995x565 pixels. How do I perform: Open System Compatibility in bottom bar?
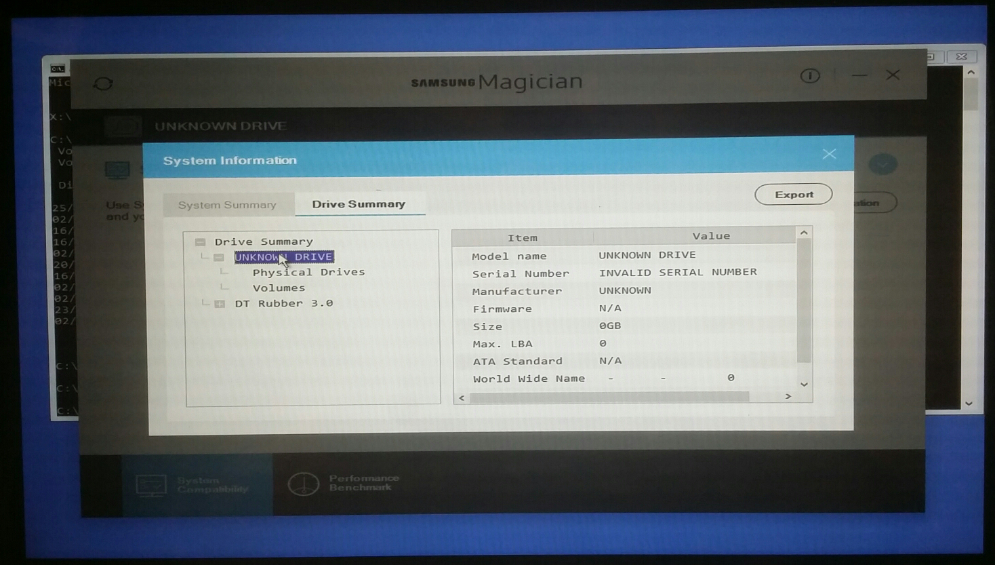coord(197,484)
